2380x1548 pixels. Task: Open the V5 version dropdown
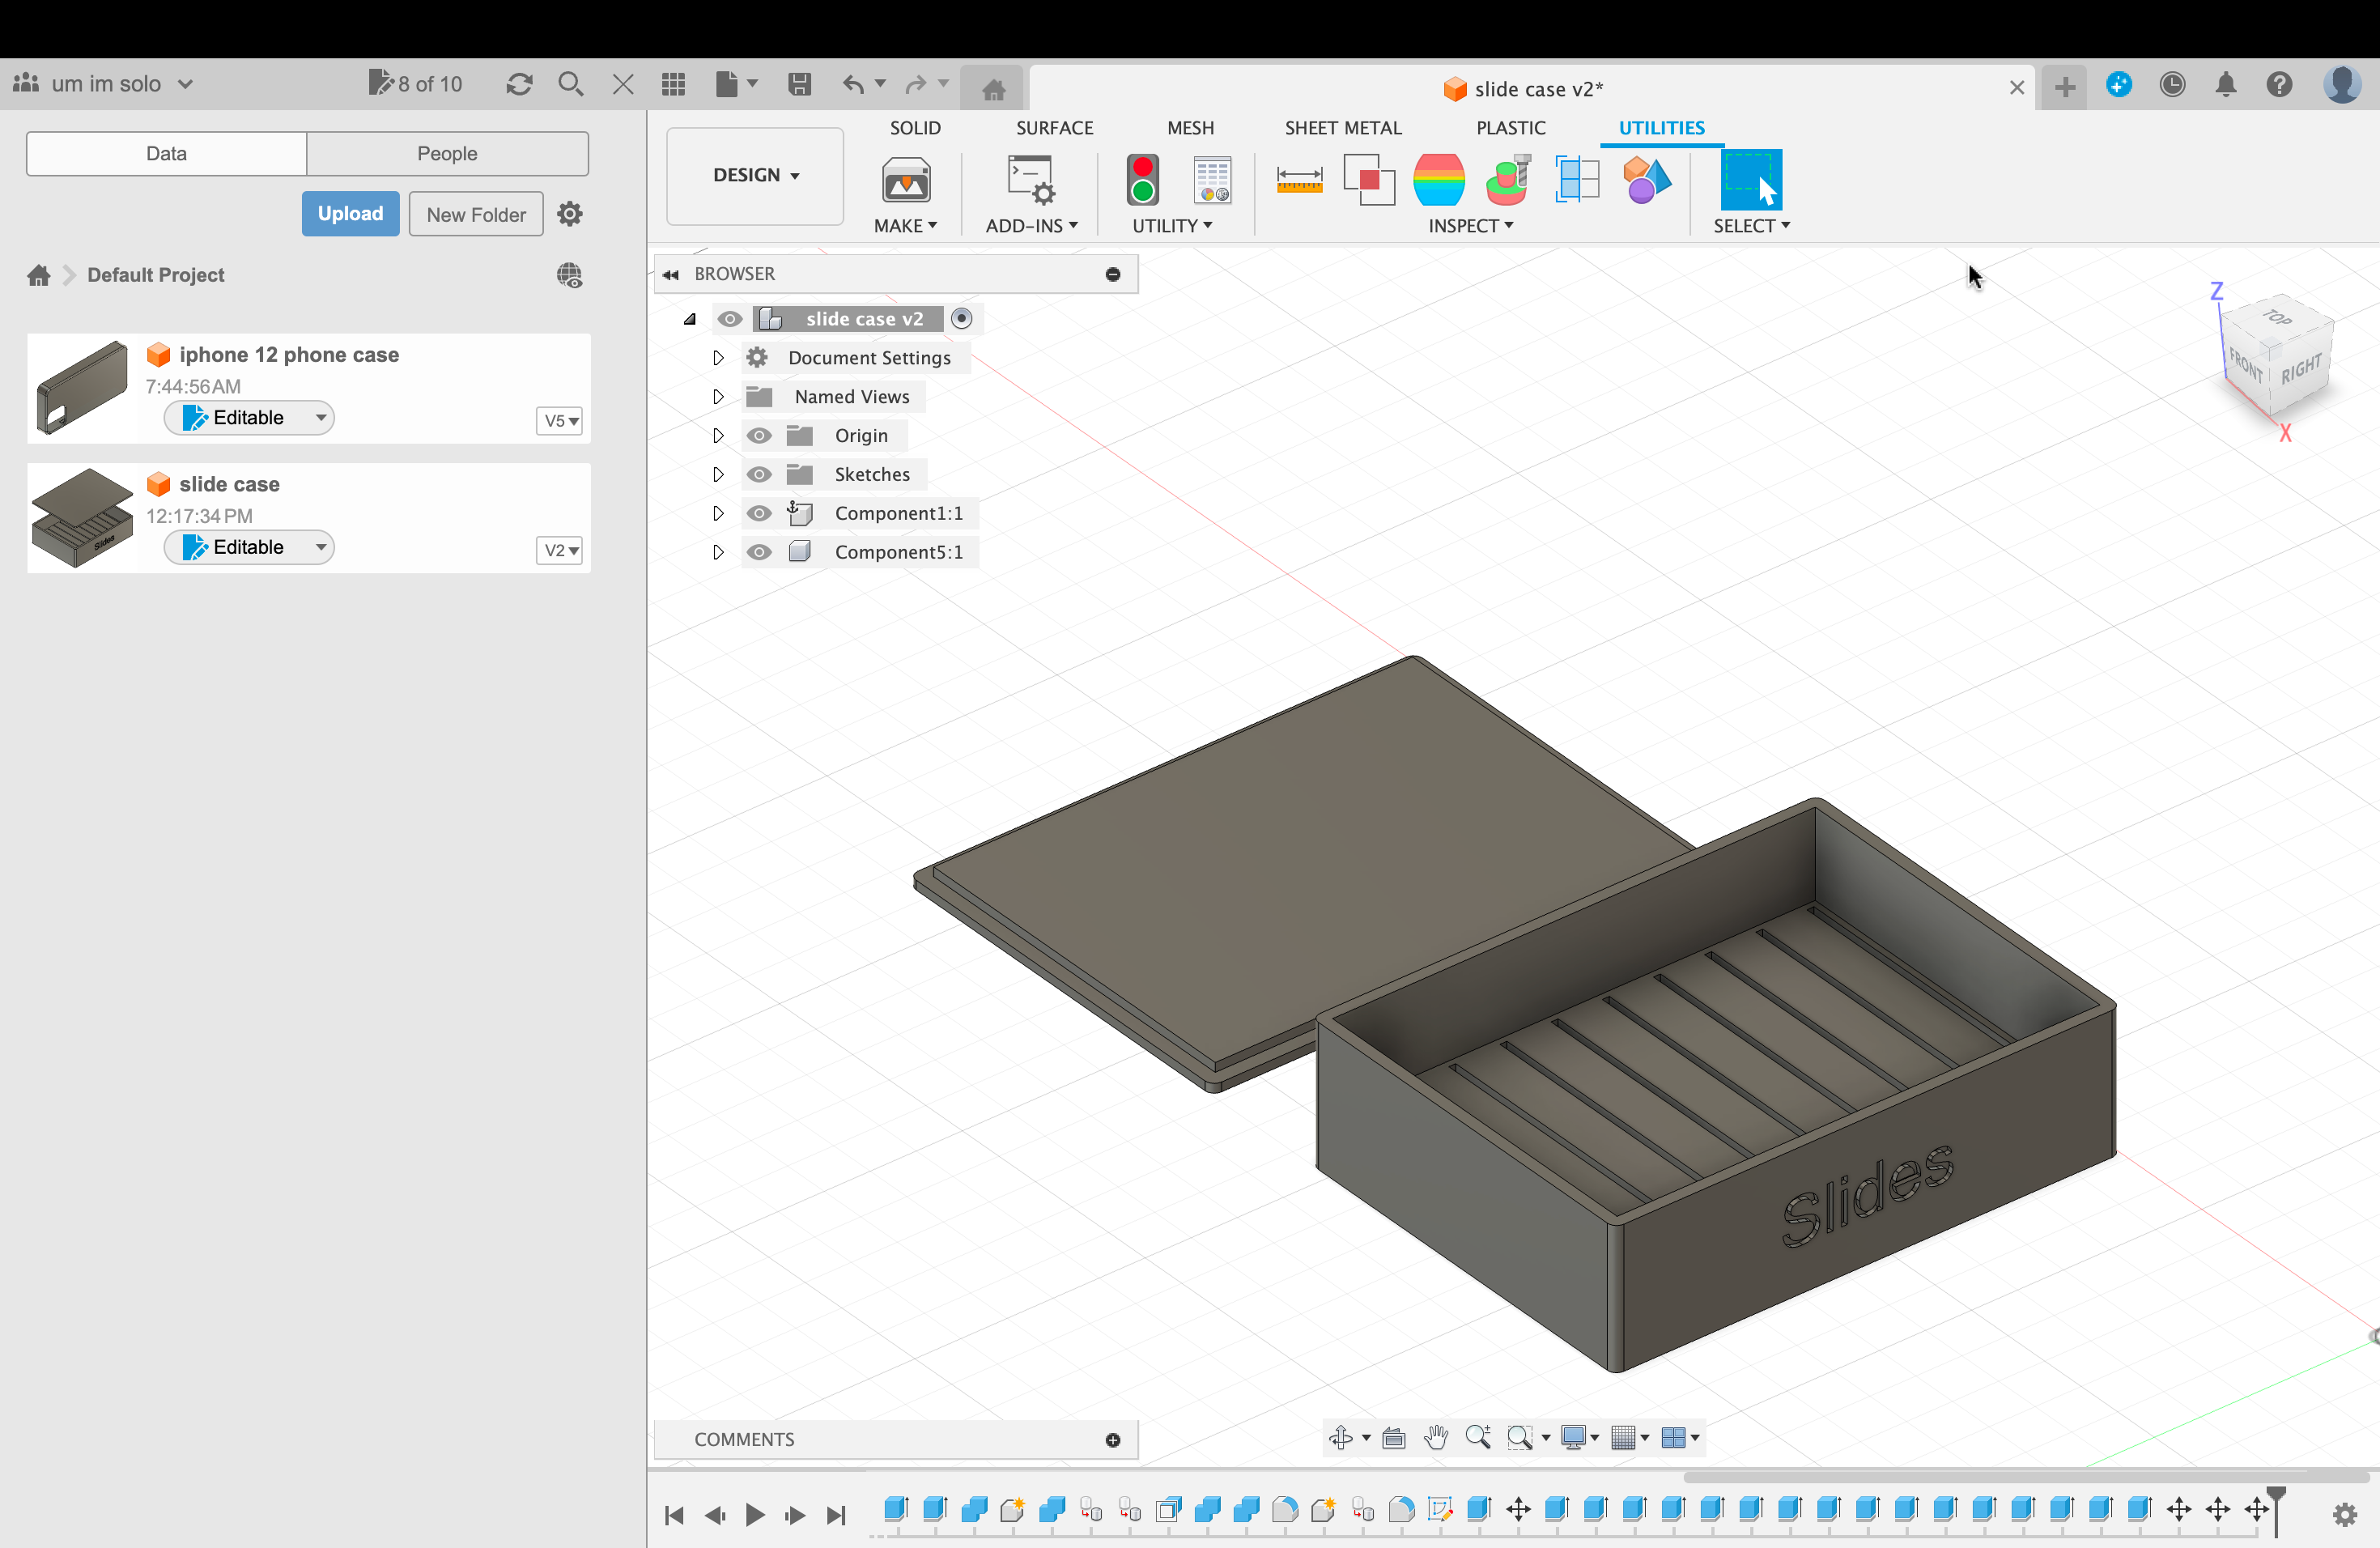(x=560, y=421)
